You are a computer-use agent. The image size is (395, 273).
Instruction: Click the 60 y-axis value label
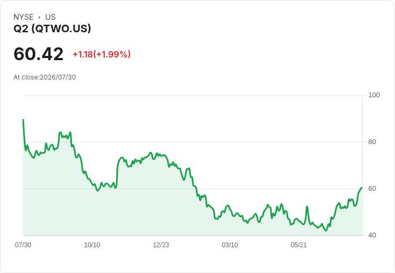pyautogui.click(x=372, y=189)
